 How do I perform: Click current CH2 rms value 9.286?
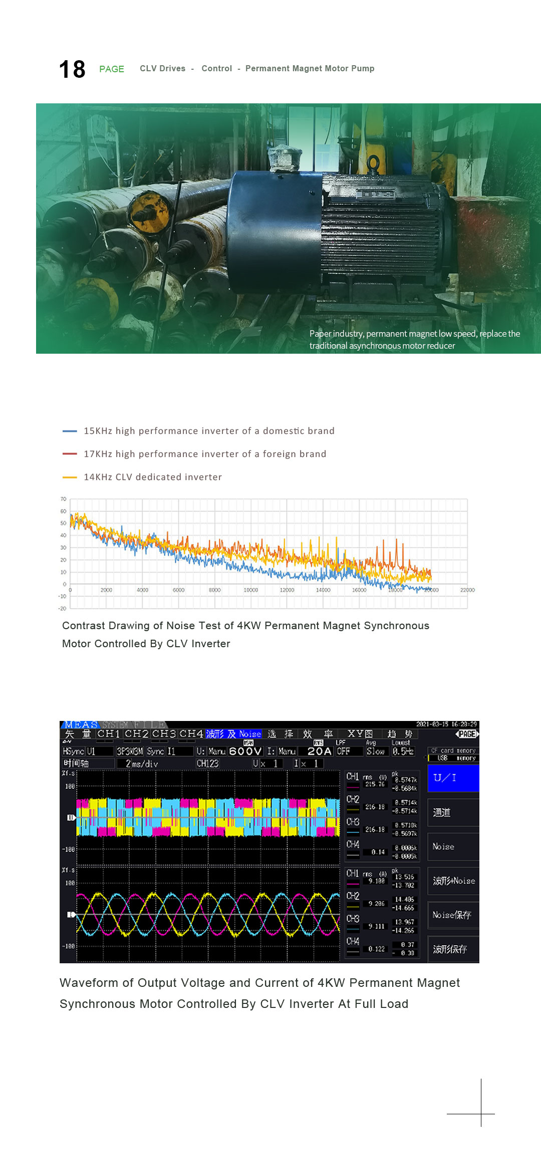click(x=376, y=904)
